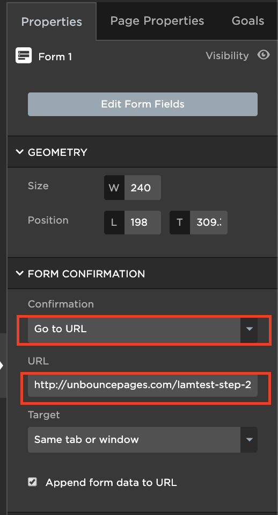Click the panel collapse arrow on left edge
Image resolution: width=278 pixels, height=515 pixels.
(2, 366)
